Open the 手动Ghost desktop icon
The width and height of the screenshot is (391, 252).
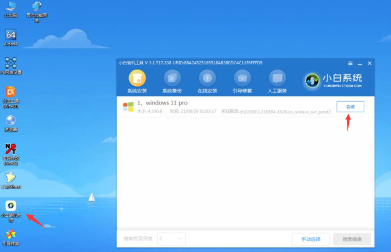[11, 181]
